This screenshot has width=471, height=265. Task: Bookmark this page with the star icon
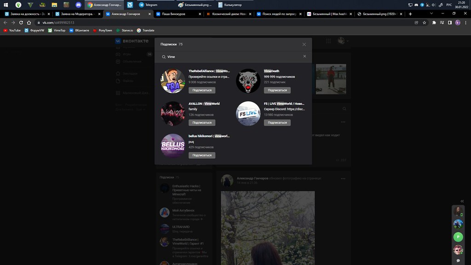point(425,23)
